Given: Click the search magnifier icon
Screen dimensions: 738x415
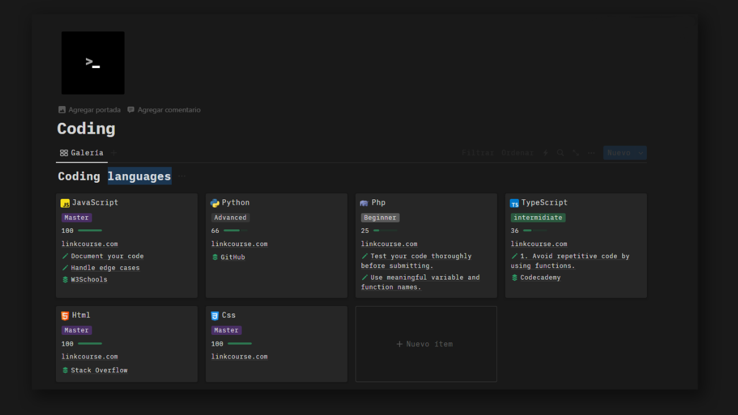Looking at the screenshot, I should click(560, 153).
